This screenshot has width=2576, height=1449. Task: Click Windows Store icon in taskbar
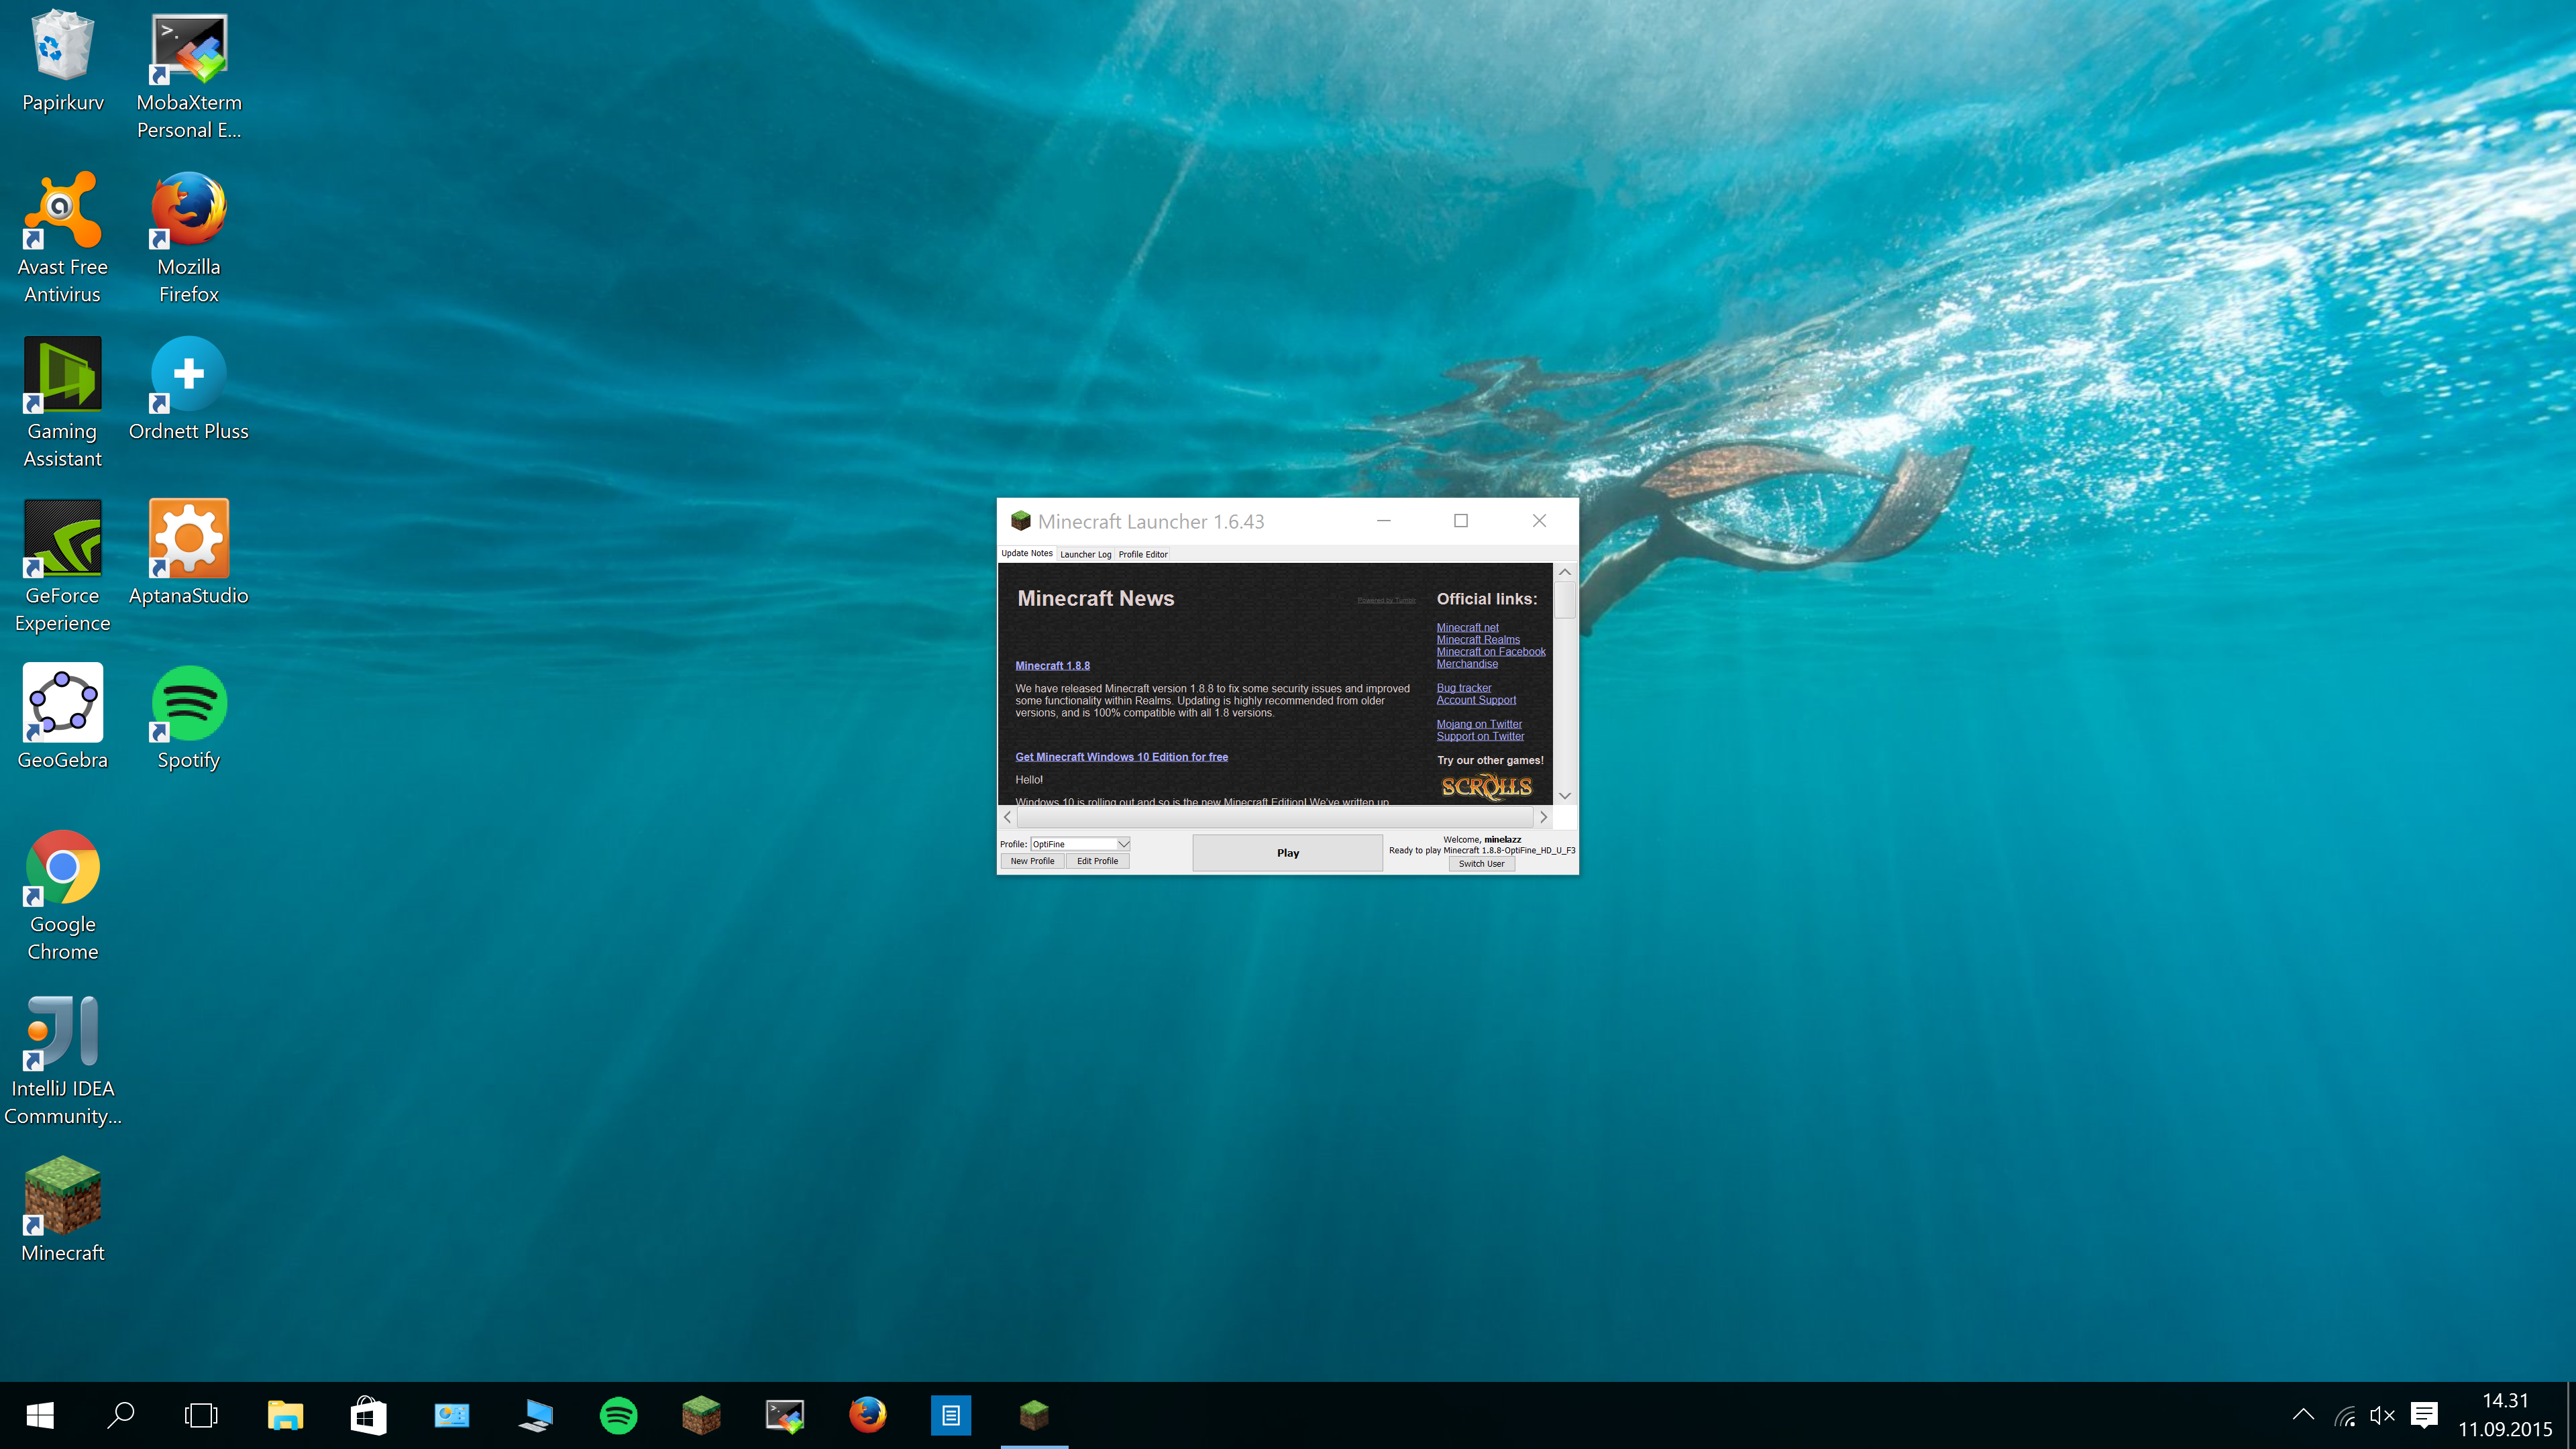pyautogui.click(x=368, y=1416)
